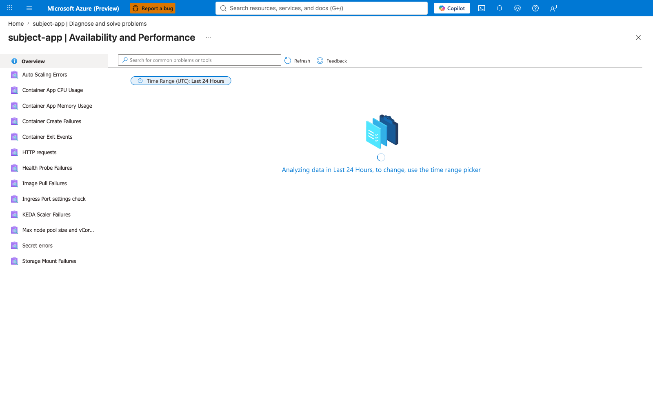Click the Ingress Port settings check icon
The width and height of the screenshot is (653, 408).
14,199
